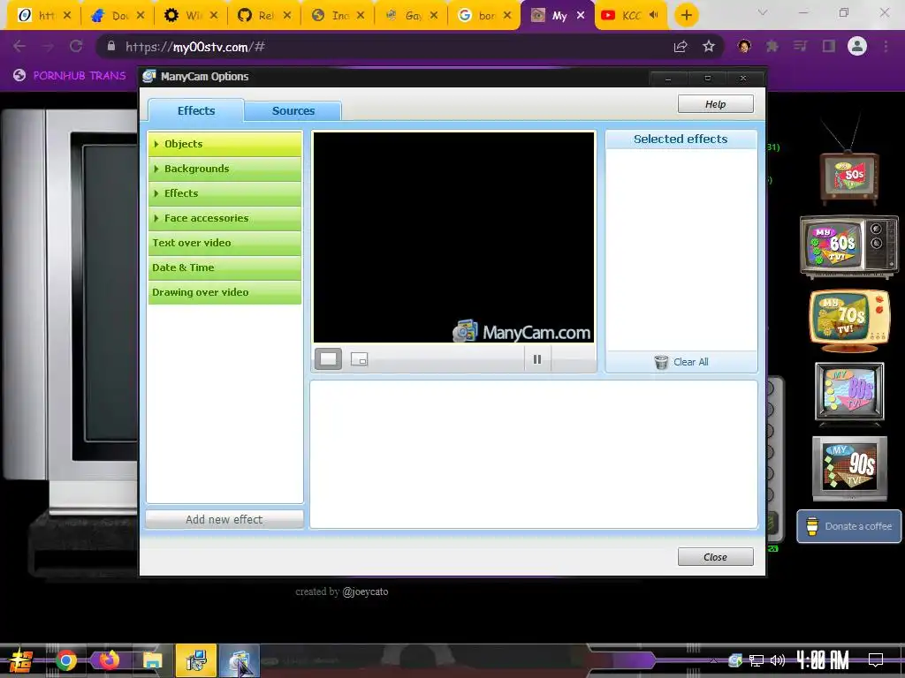Image resolution: width=905 pixels, height=678 pixels.
Task: Open the browser profile avatar
Action: [857, 46]
